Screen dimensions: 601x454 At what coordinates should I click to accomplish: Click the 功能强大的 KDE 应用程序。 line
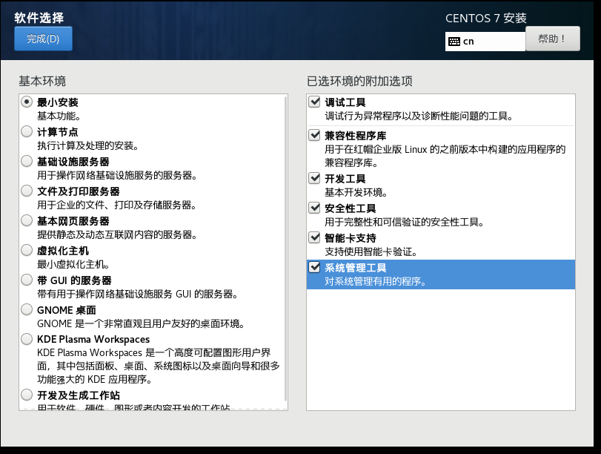coord(95,379)
